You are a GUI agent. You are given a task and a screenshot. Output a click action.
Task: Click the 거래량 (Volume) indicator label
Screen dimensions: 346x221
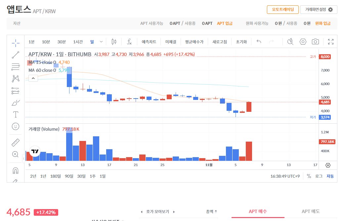44,129
